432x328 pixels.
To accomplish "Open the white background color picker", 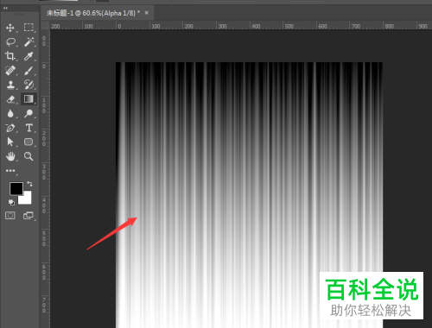I will coord(27,199).
